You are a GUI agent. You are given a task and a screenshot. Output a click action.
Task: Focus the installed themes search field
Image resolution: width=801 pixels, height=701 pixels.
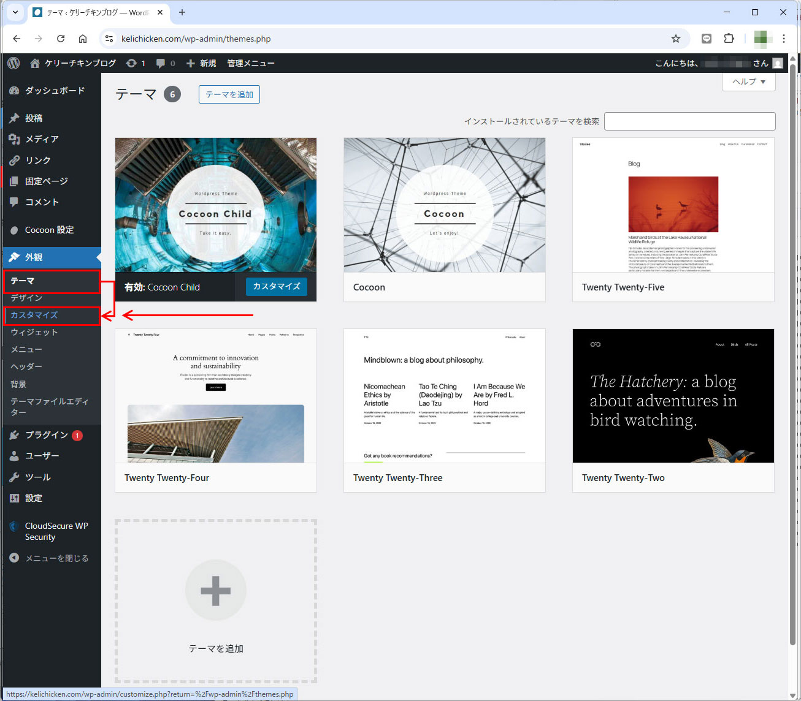[690, 121]
